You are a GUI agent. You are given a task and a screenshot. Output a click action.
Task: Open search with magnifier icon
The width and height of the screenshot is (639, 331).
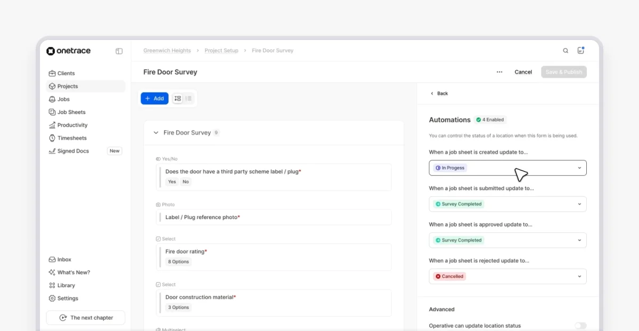[566, 51]
